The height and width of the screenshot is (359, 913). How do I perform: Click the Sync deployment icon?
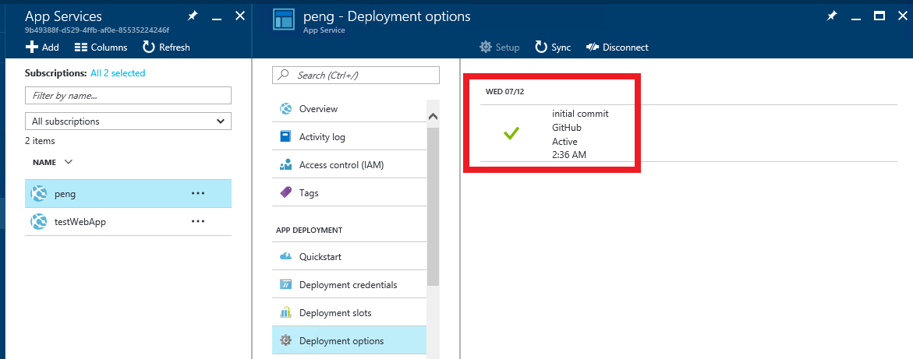542,48
